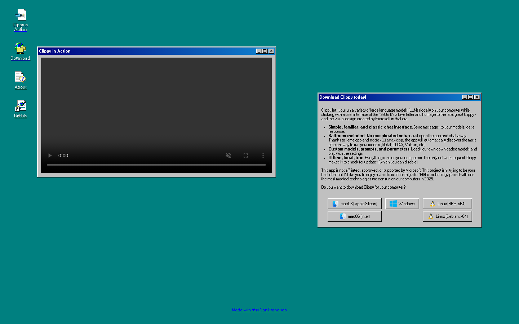Play the Clippy in Action video
Screen dimensions: 519x324
[50, 156]
